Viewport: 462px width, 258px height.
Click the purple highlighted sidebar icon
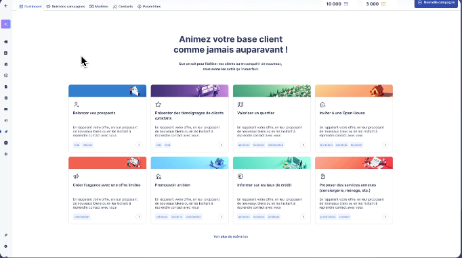click(5, 24)
